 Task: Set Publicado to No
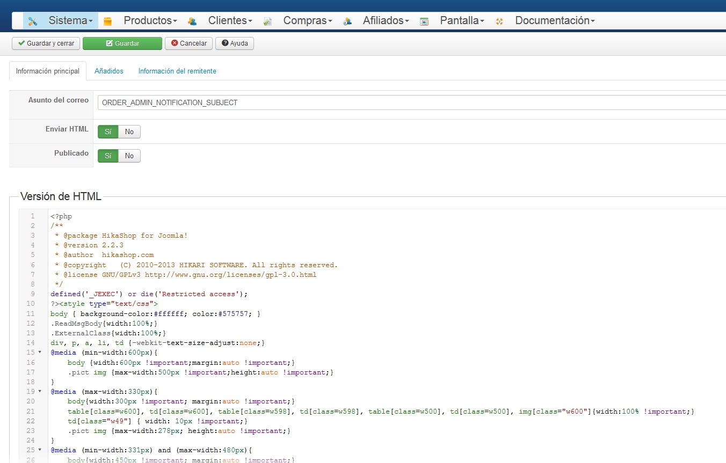click(129, 156)
